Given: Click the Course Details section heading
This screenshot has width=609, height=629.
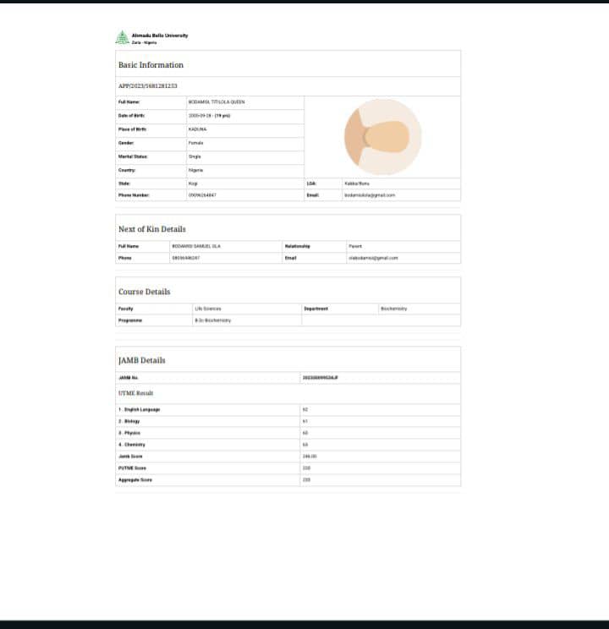Looking at the screenshot, I should [145, 292].
